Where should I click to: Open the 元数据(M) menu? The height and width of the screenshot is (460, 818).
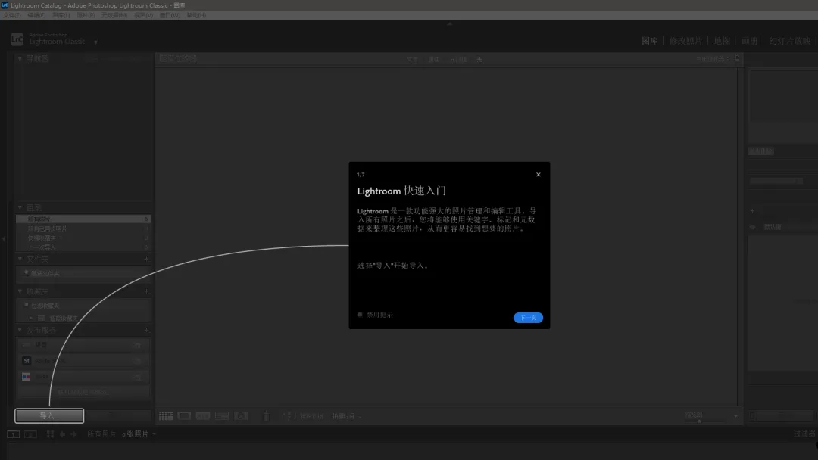point(114,15)
